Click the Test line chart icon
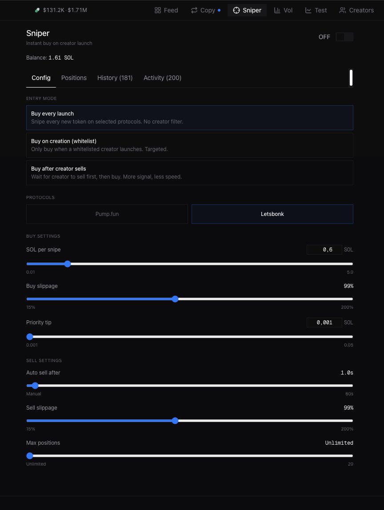Image resolution: width=384 pixels, height=510 pixels. pos(308,10)
